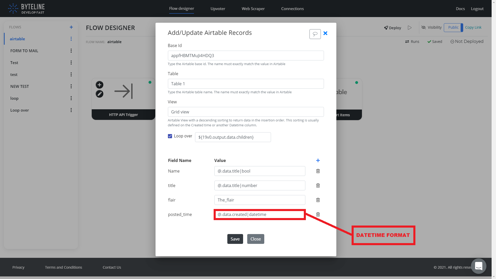This screenshot has width=496, height=279.
Task: Select the FORM TO MAIL flow
Action: [x=24, y=51]
